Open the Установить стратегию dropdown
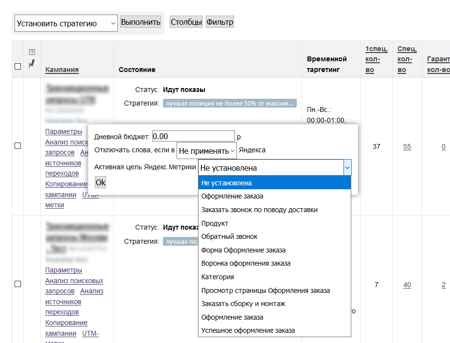Screen dimensions: 450x343 [66, 23]
